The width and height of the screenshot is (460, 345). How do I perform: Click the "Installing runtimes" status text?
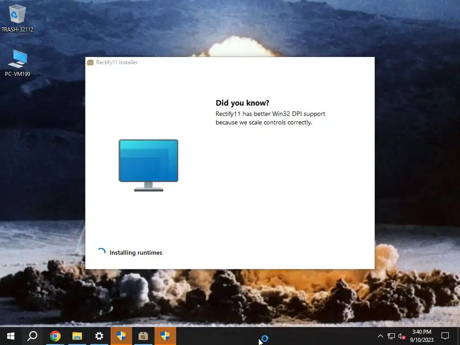(136, 252)
